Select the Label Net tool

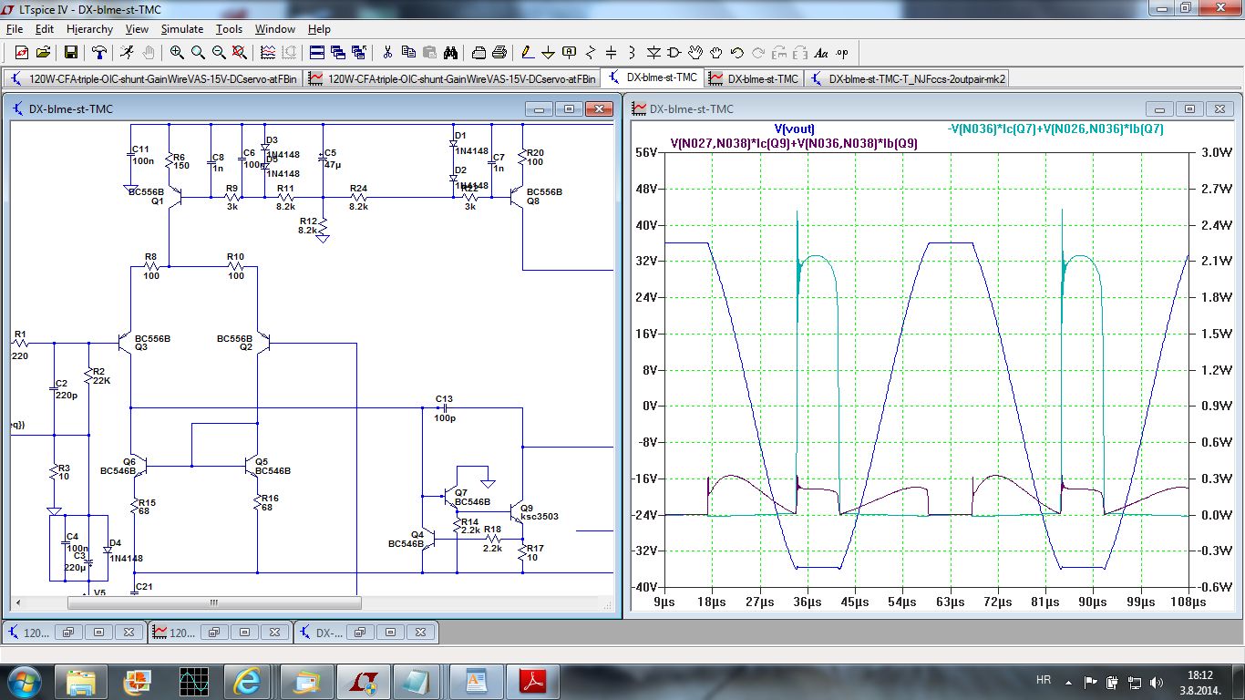coord(569,52)
